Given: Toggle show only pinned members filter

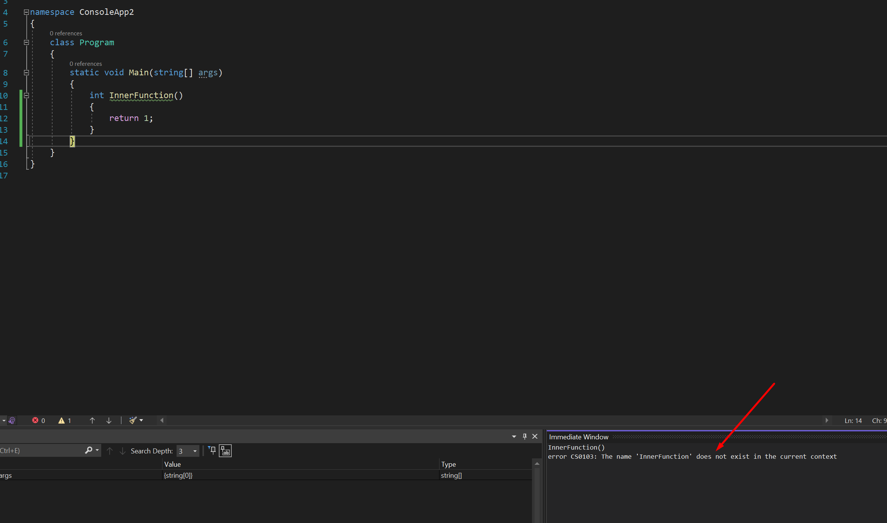Looking at the screenshot, I should (x=212, y=451).
